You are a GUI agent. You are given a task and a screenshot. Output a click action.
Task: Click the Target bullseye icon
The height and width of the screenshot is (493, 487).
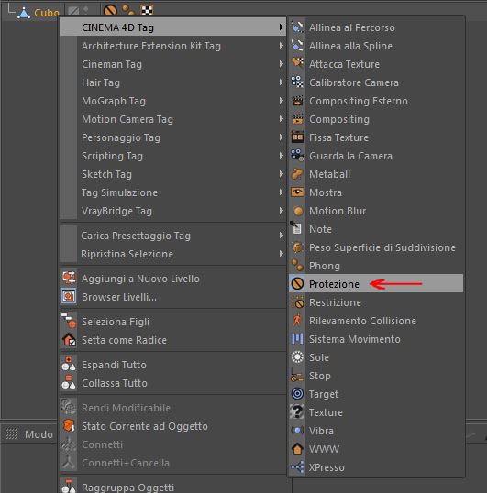pyautogui.click(x=297, y=394)
